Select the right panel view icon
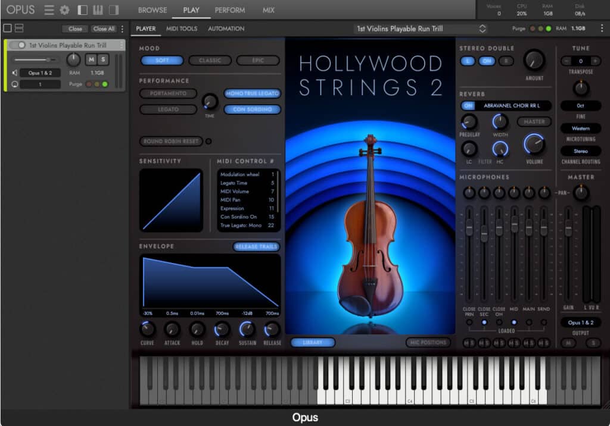 [x=113, y=10]
